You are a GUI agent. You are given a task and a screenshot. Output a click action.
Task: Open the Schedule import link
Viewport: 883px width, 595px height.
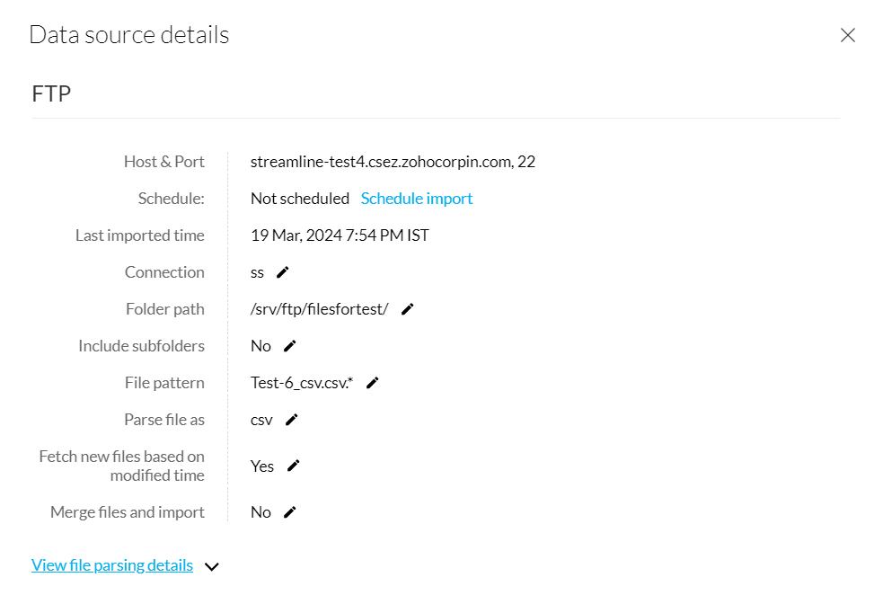pos(417,199)
